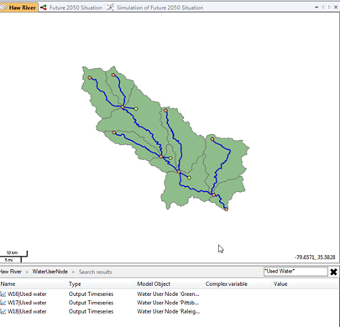This screenshot has width=340, height=327.
Task: Show the previous tab with left arrow
Action: 323,8
